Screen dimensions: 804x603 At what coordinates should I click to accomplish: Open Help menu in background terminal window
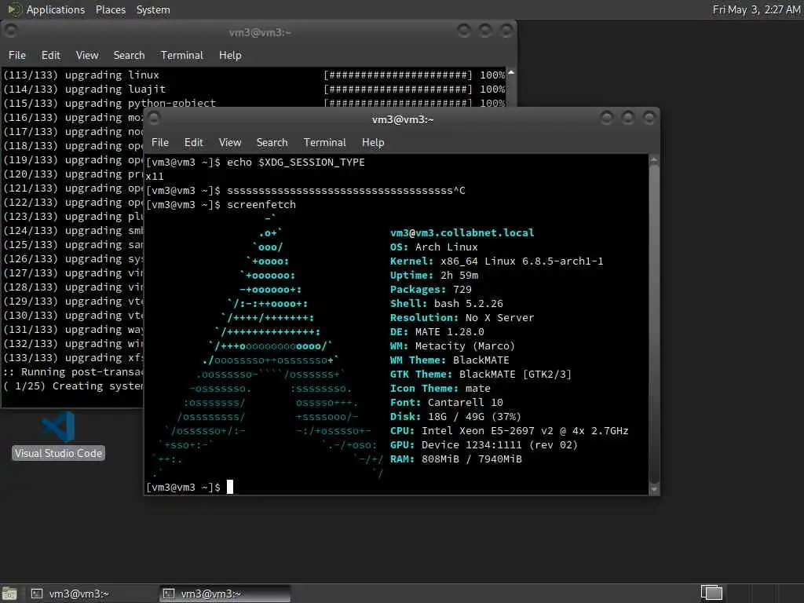tap(230, 56)
